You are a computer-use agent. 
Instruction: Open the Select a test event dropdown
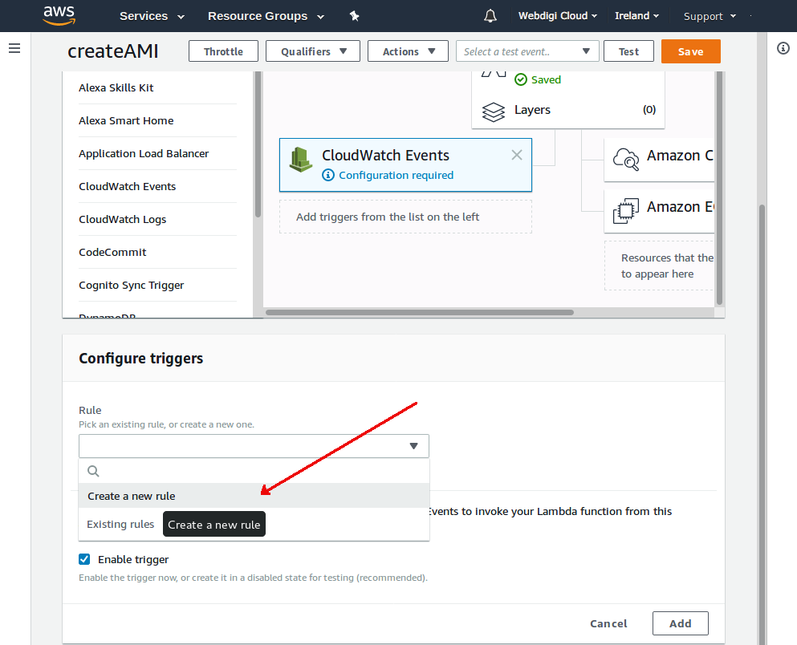(527, 51)
